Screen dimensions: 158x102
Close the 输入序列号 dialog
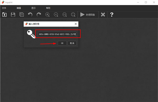76,24
